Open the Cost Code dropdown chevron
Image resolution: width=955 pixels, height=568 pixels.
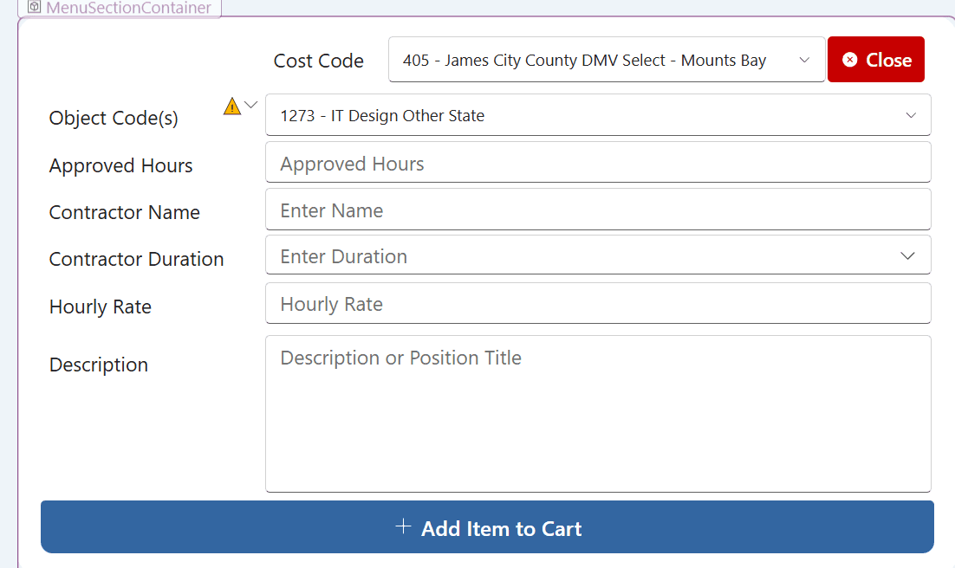pyautogui.click(x=804, y=60)
